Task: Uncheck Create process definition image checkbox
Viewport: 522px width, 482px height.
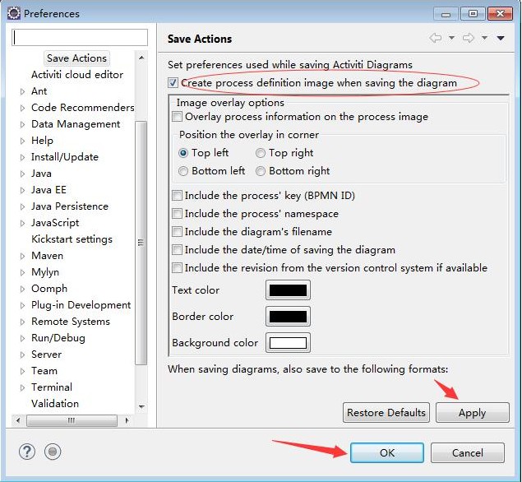Action: click(x=173, y=83)
